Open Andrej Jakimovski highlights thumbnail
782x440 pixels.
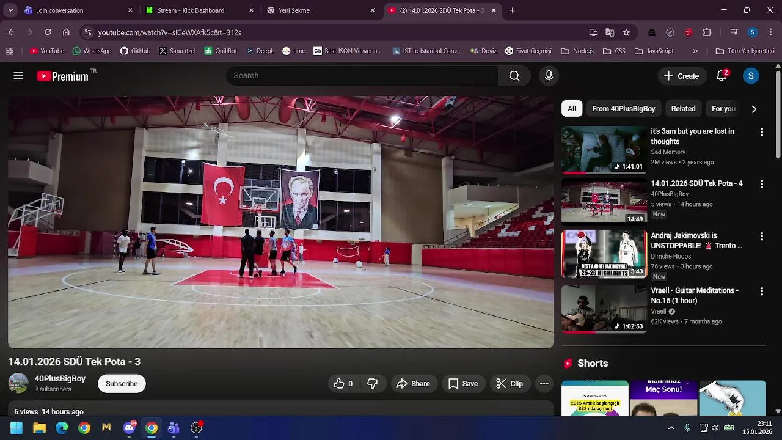(x=604, y=254)
